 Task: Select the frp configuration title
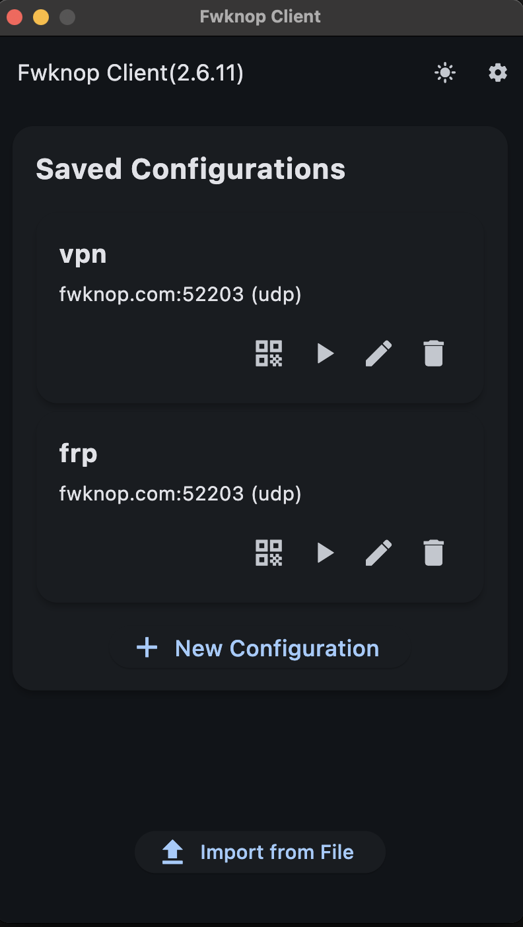click(79, 454)
